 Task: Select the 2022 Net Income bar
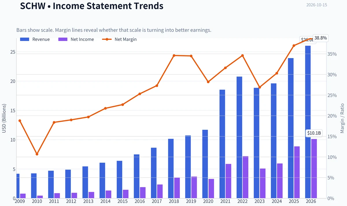click(246, 177)
